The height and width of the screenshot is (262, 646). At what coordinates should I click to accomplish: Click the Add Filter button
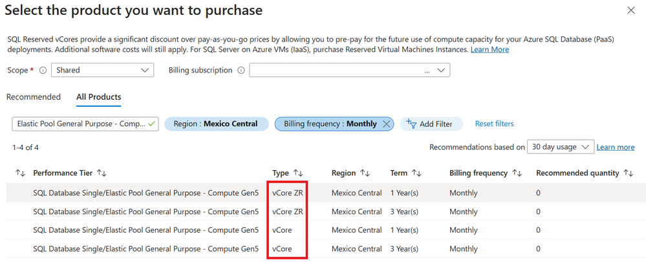coord(430,124)
